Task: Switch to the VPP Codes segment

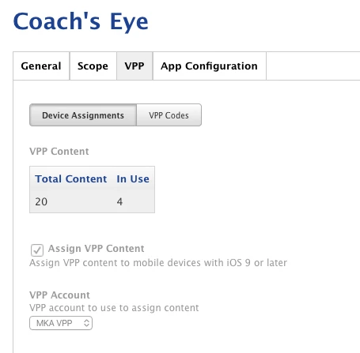Action: pos(169,115)
